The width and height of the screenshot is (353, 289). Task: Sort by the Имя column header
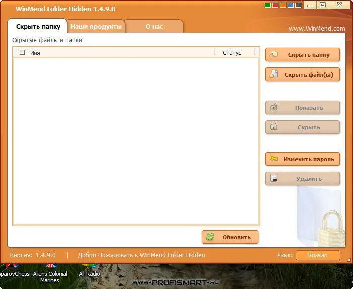click(x=35, y=53)
